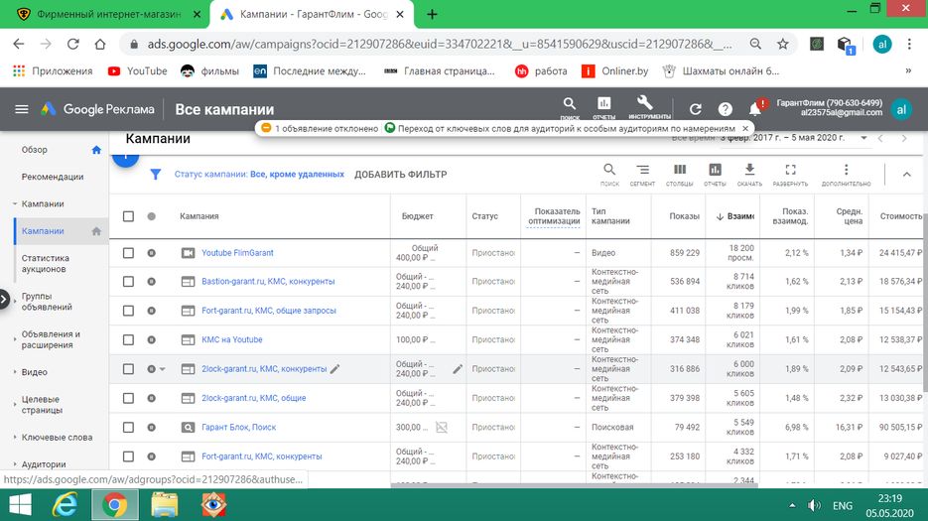Edit the 2lock-garant.ru конкуренты budget with the pencil
The height and width of the screenshot is (521, 928).
point(458,369)
